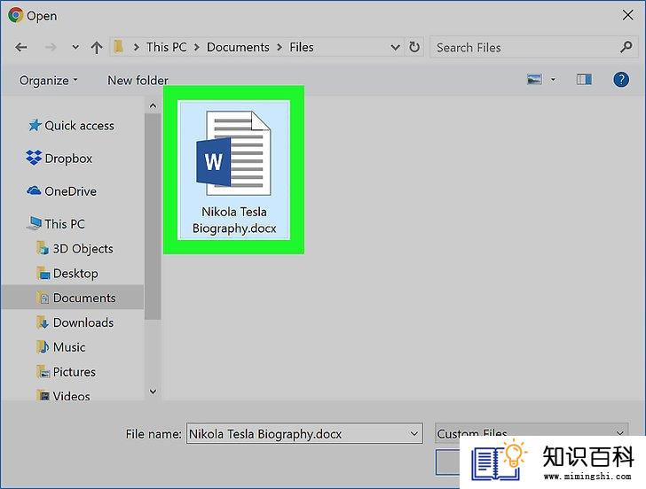The height and width of the screenshot is (489, 646).
Task: Open the Downloads folder in sidebar
Action: point(83,322)
